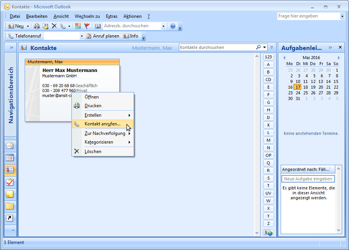Click the red X delete icon
The width and height of the screenshot is (349, 250).
[54, 26]
